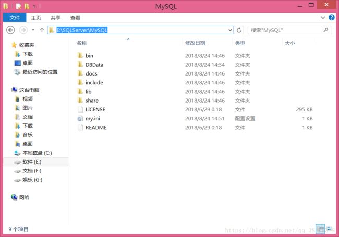Viewport: 339px width, 237px height.
Task: Select 网络 in the navigation pane
Action: tap(24, 197)
